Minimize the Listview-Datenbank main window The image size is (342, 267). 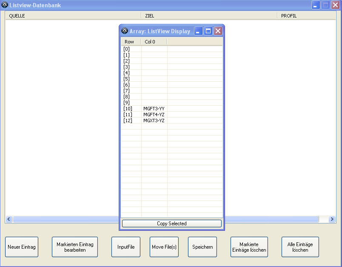[316, 5]
